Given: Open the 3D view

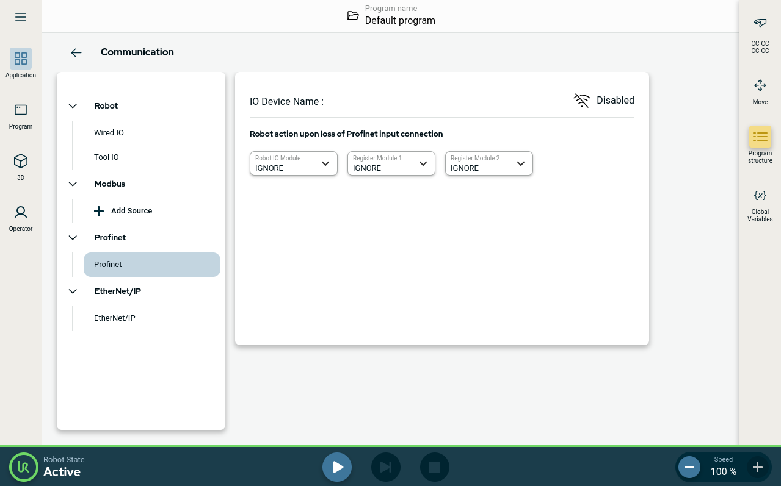Looking at the screenshot, I should (21, 166).
